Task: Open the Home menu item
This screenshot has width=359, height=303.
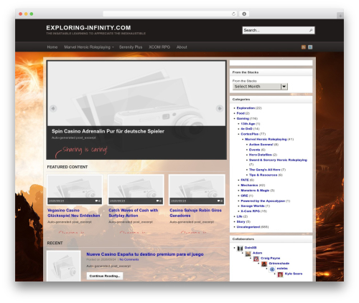Action: click(x=52, y=47)
